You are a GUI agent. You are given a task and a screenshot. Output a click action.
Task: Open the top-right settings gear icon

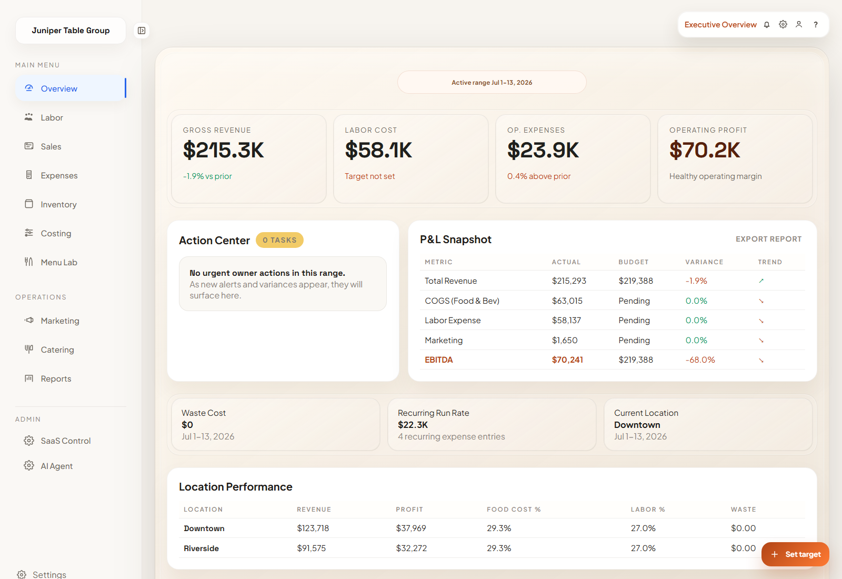[x=783, y=24]
